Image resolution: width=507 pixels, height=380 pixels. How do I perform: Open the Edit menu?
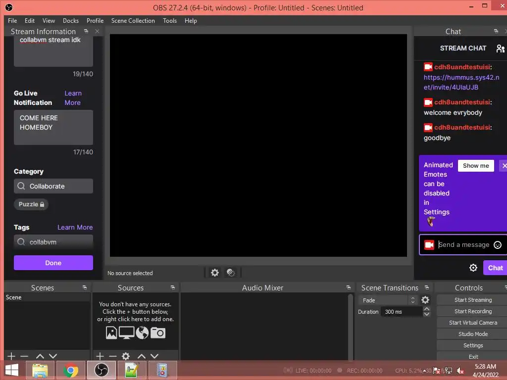point(29,21)
